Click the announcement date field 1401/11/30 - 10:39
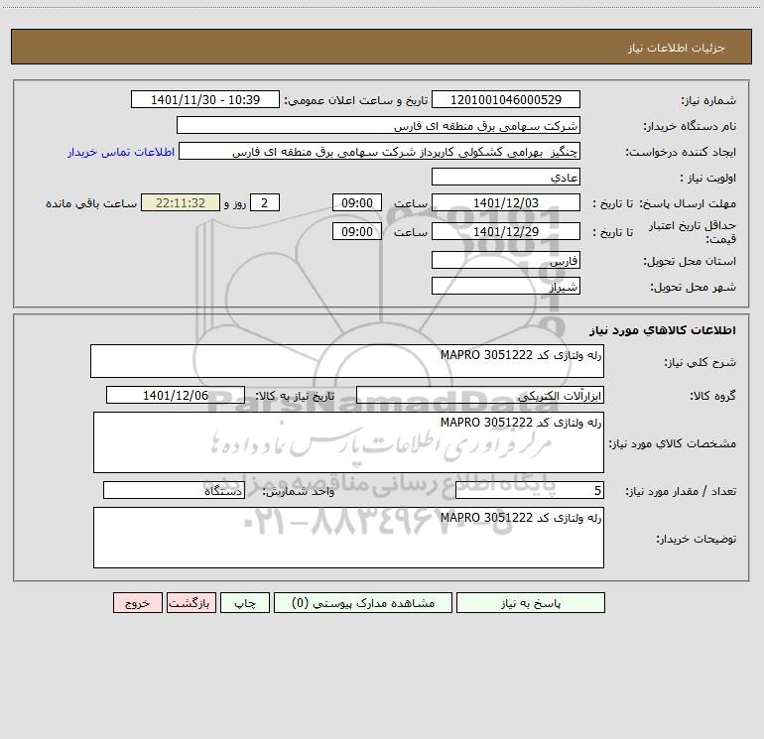 pyautogui.click(x=205, y=99)
